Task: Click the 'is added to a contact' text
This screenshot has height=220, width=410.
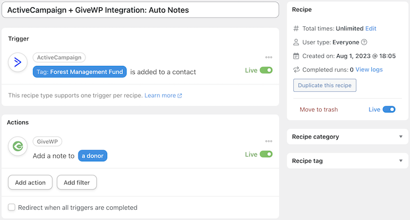Action: click(163, 72)
